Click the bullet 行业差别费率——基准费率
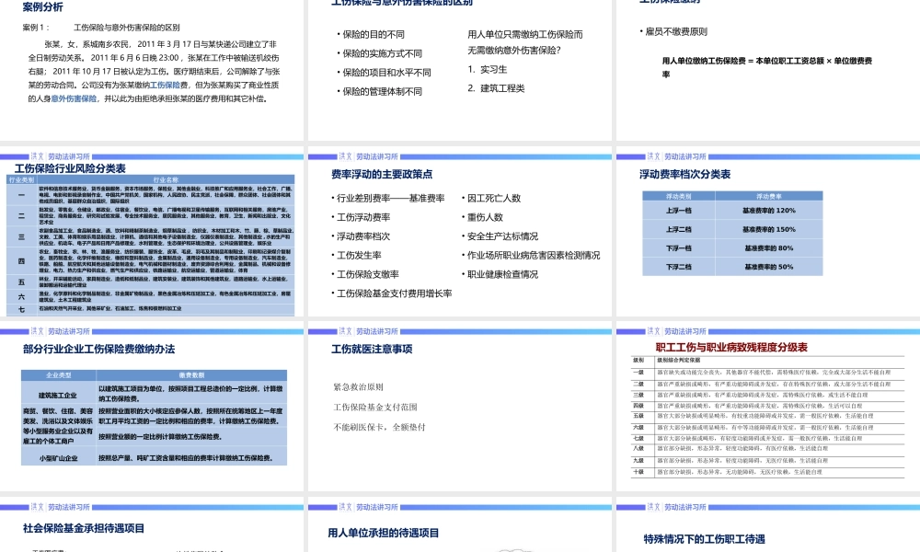This screenshot has width=920, height=552. [x=391, y=198]
